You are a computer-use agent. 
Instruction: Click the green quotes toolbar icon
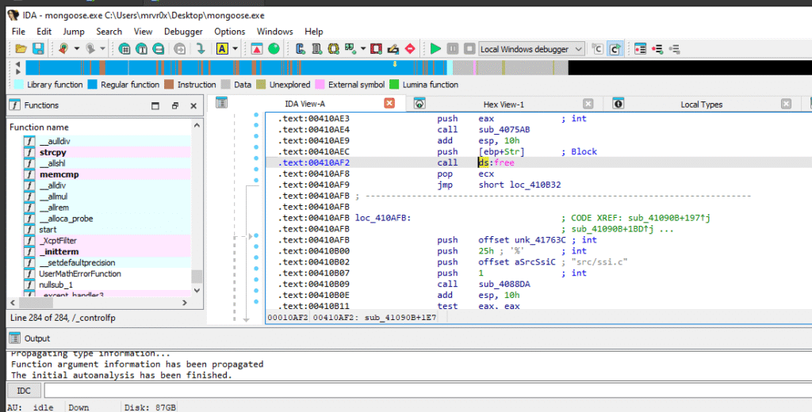point(350,48)
